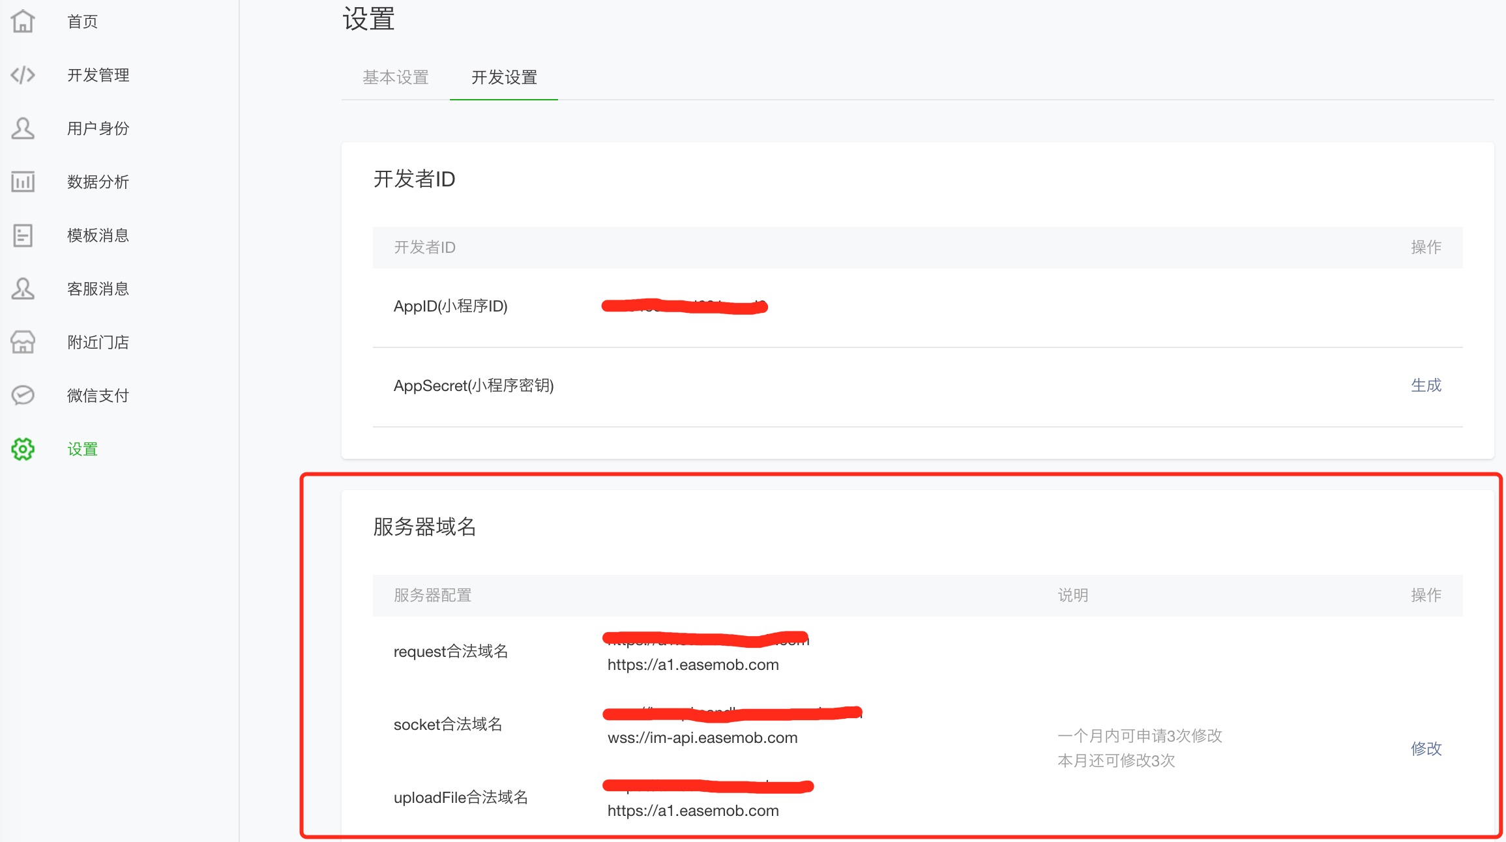Click the home icon in sidebar
The image size is (1506, 842).
23,22
